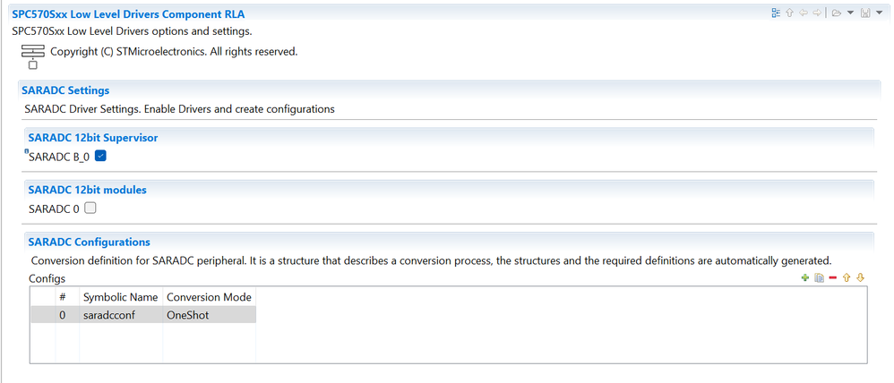Select the OneShot conversion mode cell
Viewport: 894px width, 383px height.
pyautogui.click(x=210, y=315)
